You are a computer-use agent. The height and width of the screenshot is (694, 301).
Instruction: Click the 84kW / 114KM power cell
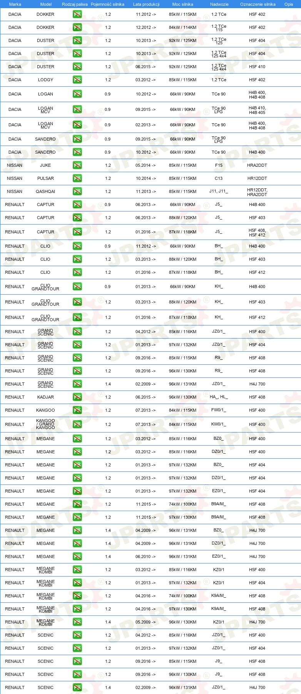tap(182, 27)
